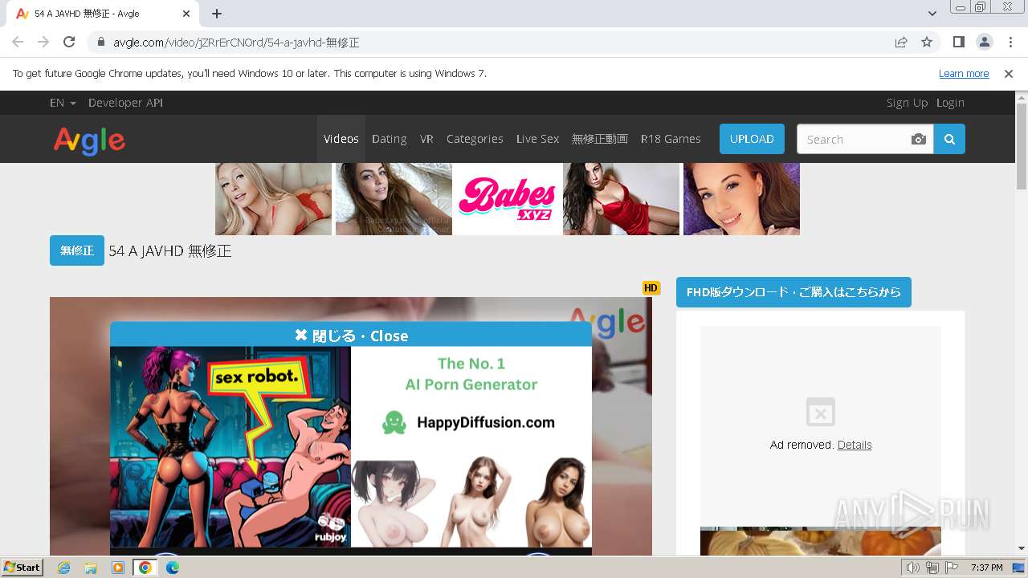This screenshot has width=1028, height=578.
Task: Open the side panel icon in Chrome
Action: [x=958, y=42]
